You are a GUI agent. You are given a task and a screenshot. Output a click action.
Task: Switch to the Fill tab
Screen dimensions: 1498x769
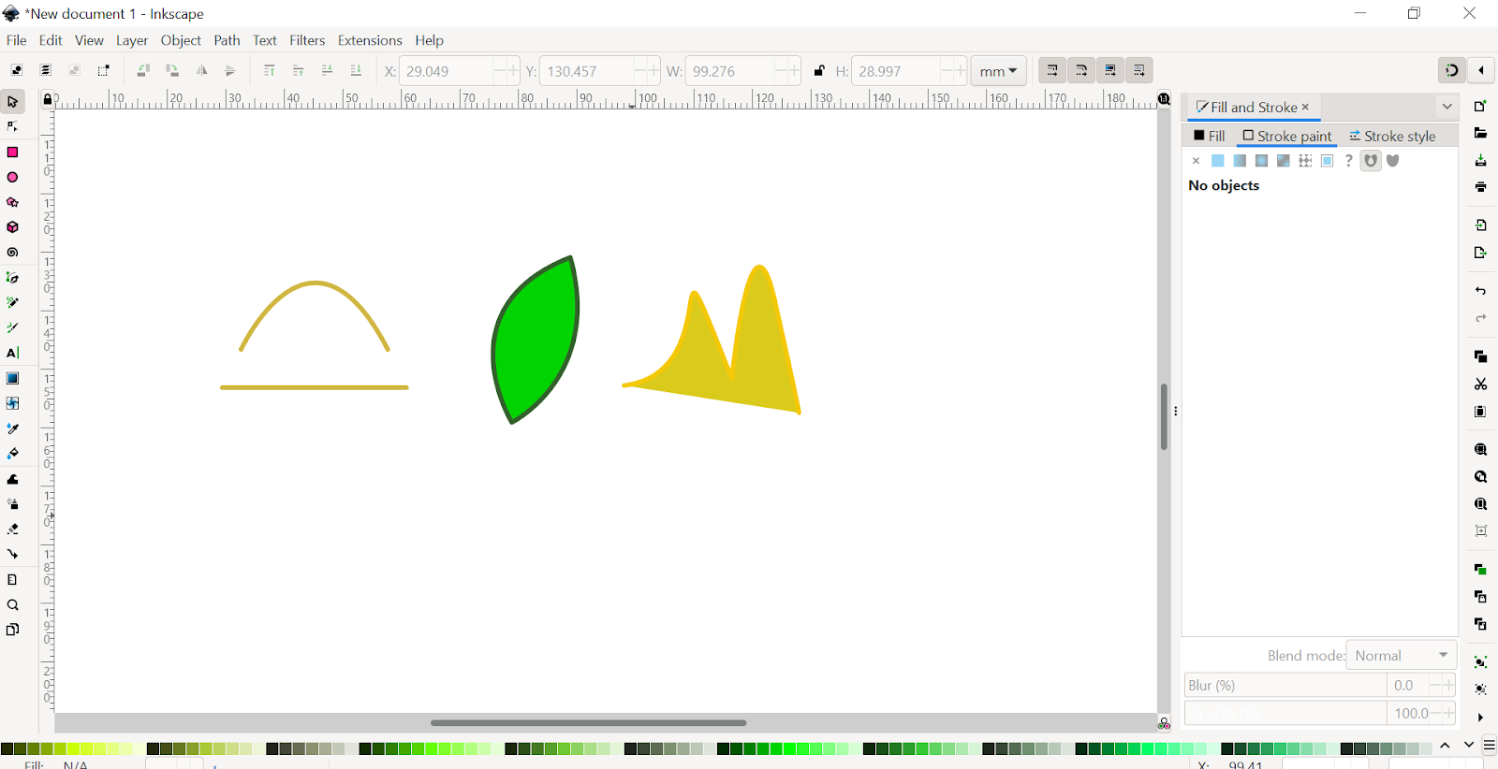pos(1209,136)
